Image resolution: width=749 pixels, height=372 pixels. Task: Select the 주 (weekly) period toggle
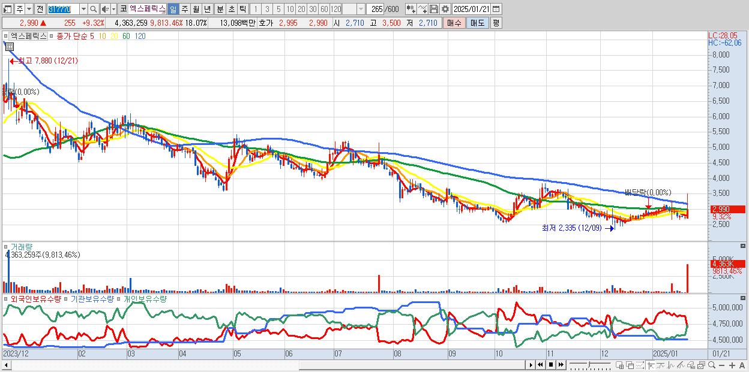pos(184,9)
